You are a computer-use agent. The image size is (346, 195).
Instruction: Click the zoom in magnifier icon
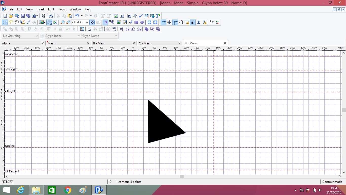(62, 22)
